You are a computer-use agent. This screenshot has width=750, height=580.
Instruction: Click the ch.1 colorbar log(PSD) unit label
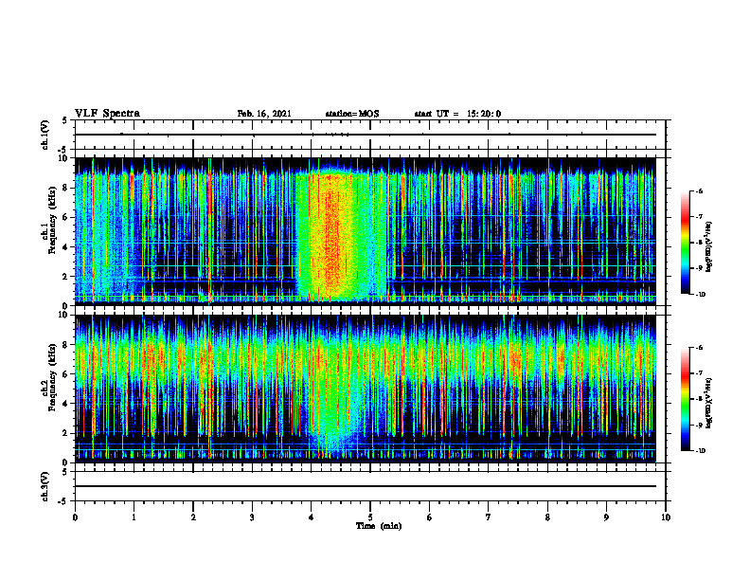click(x=709, y=247)
